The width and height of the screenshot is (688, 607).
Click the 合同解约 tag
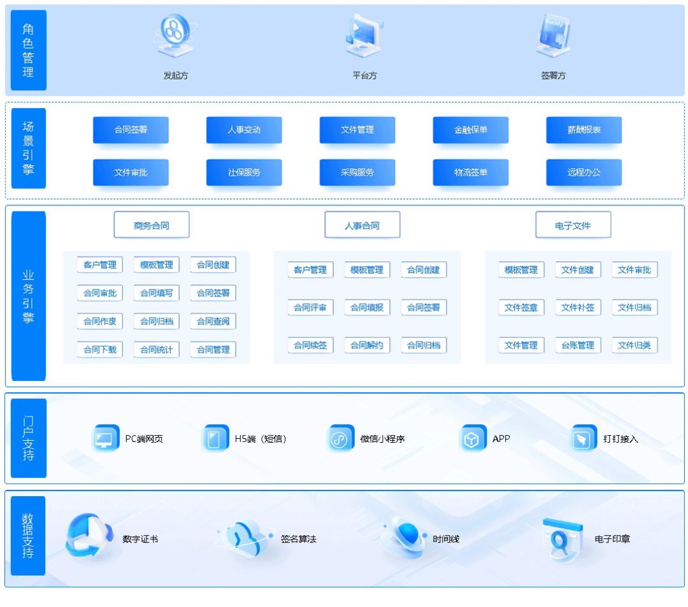[x=368, y=345]
